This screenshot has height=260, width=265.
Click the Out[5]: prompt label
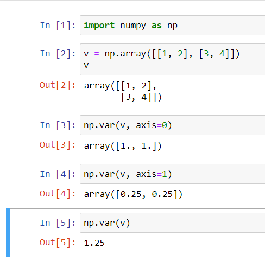pyautogui.click(x=58, y=243)
